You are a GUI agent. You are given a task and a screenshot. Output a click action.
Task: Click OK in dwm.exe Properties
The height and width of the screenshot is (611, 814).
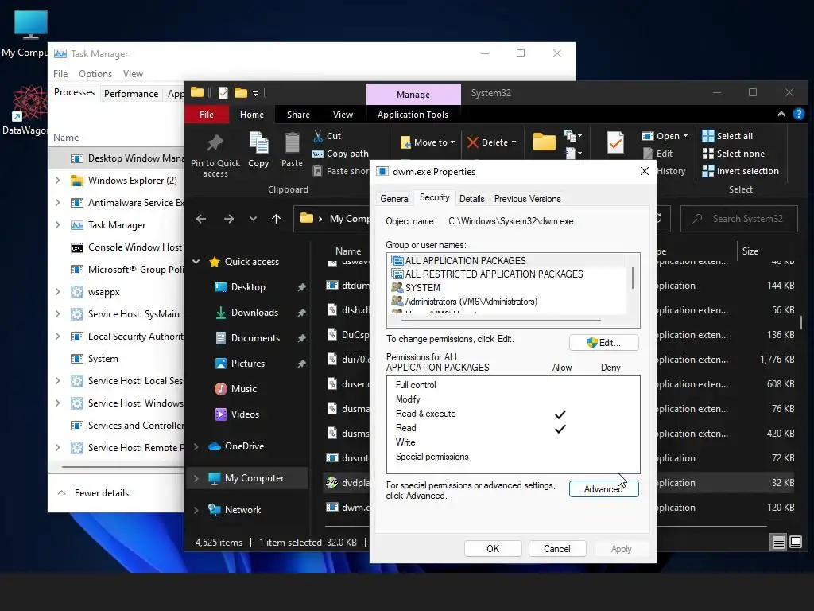[493, 549]
